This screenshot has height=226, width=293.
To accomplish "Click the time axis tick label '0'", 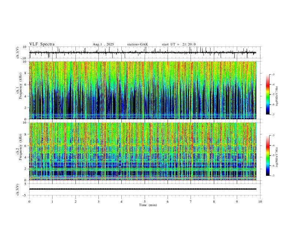I will (29, 202).
